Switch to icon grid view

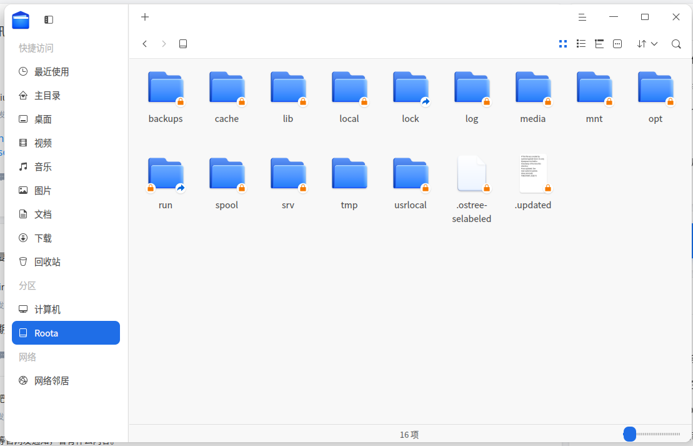click(563, 44)
